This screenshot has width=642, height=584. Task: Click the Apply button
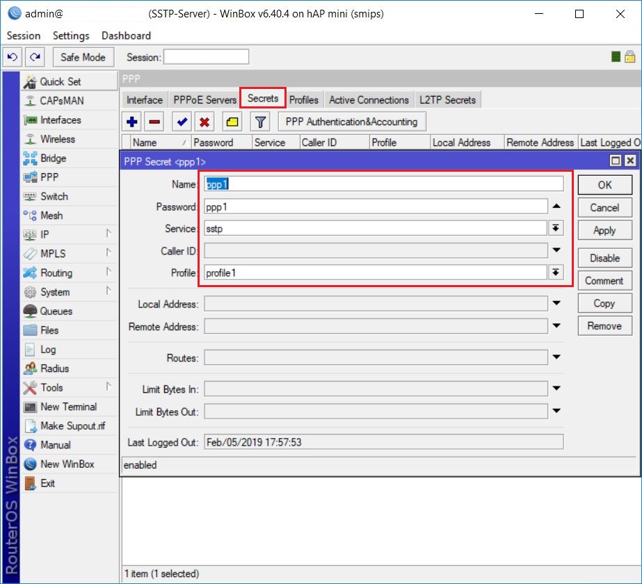tap(604, 230)
